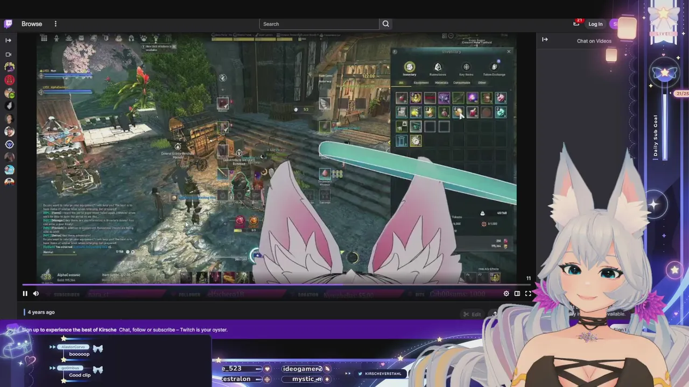Focus the Twitch Search field
The width and height of the screenshot is (689, 387).
click(x=319, y=24)
